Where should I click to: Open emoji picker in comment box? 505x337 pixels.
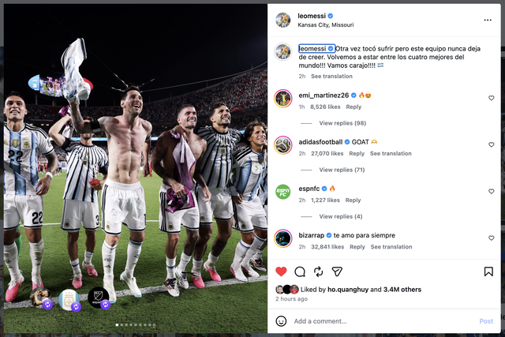click(281, 321)
